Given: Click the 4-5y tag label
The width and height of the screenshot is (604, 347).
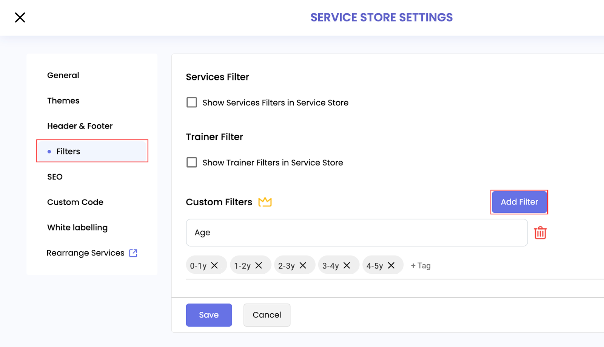Looking at the screenshot, I should pyautogui.click(x=375, y=266).
